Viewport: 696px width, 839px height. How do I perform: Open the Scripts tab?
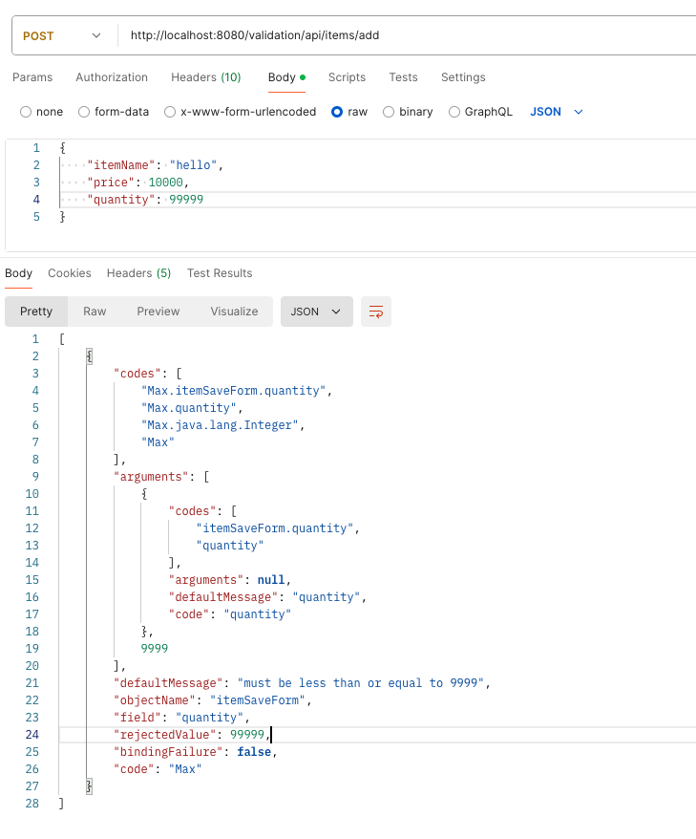pos(347,77)
